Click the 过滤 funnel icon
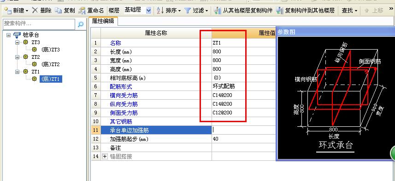 [x=188, y=11]
